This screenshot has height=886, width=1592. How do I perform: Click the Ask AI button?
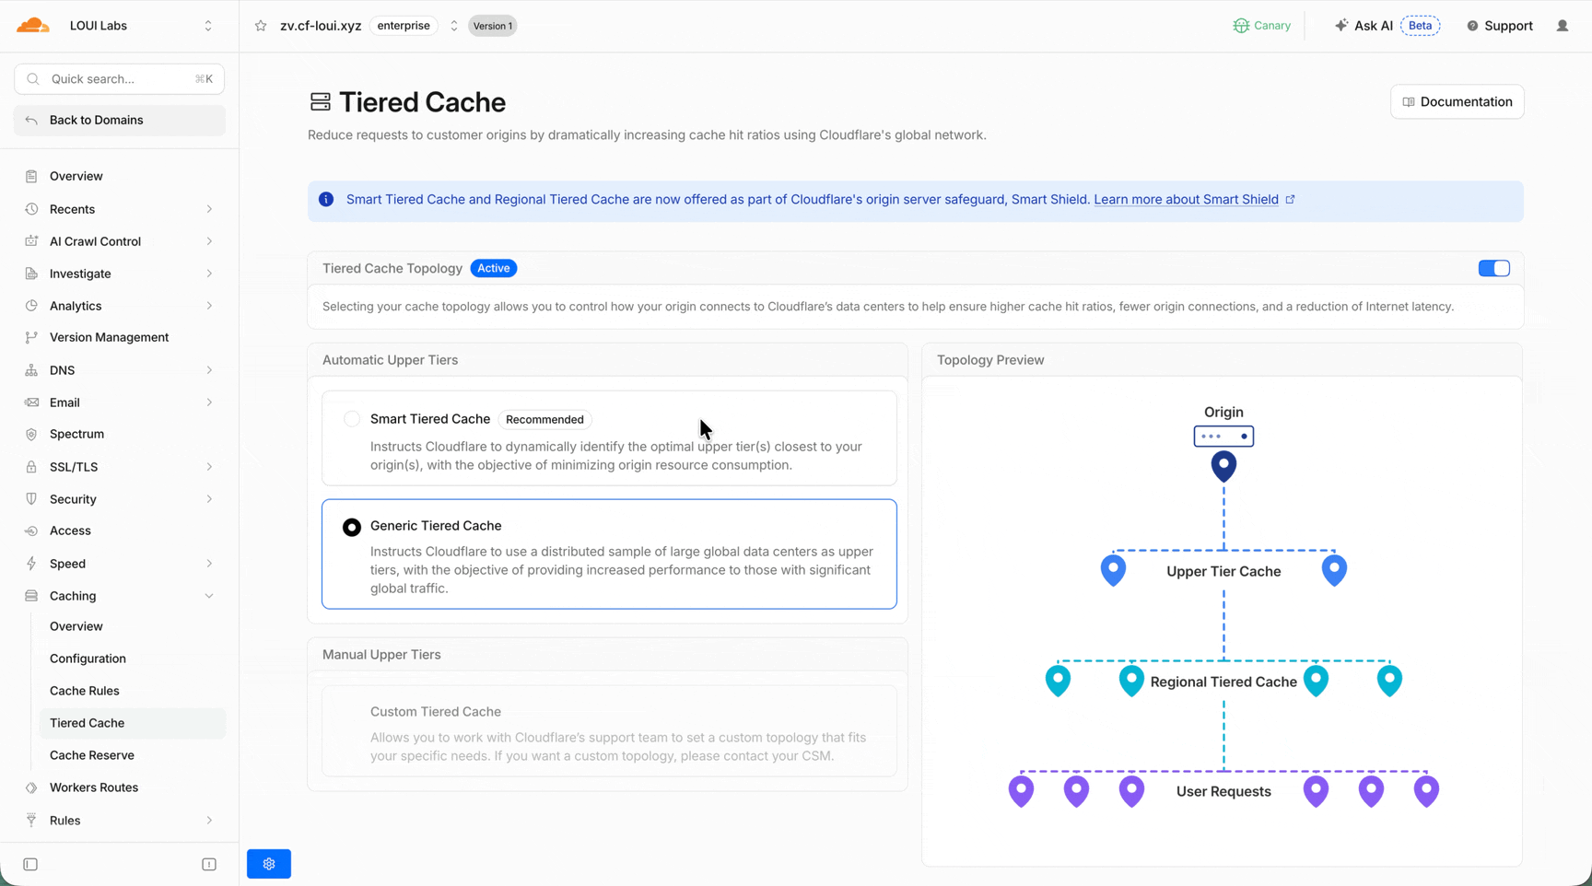(1387, 26)
